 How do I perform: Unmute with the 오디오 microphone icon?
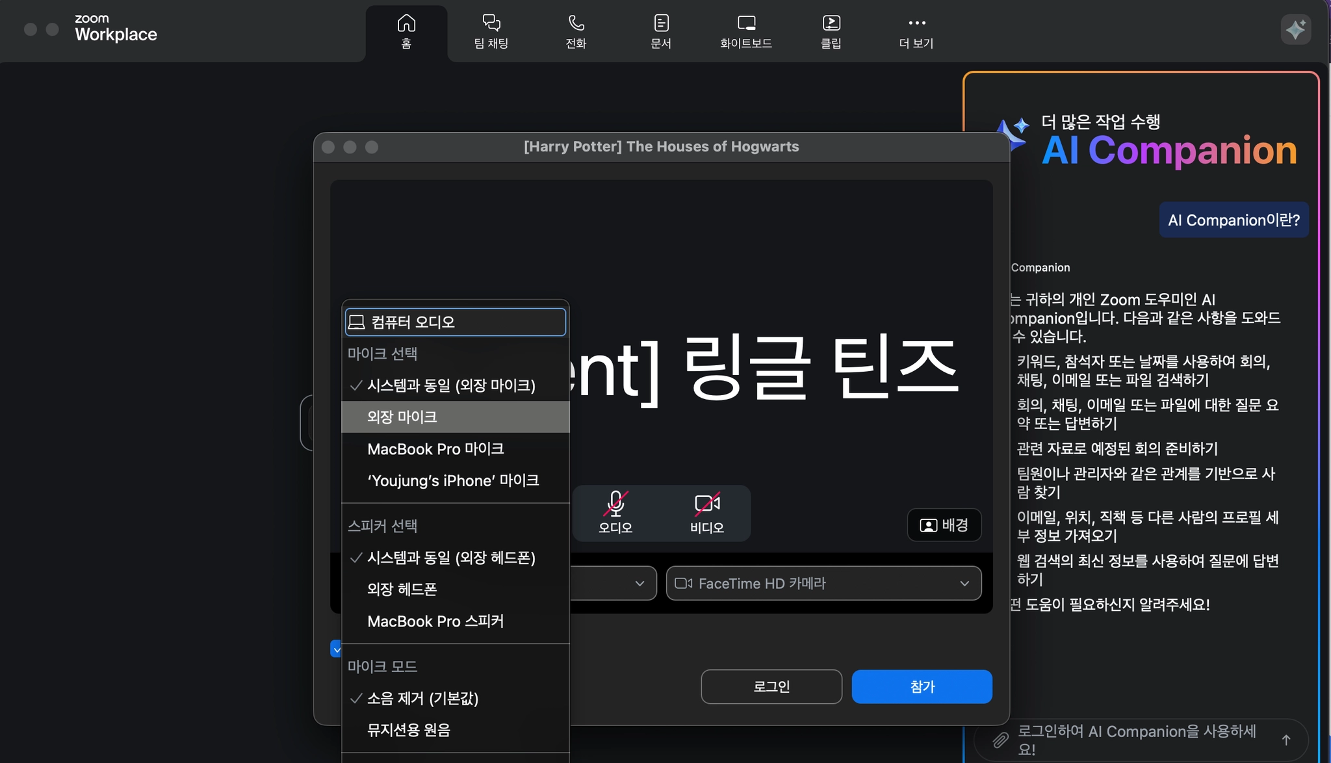(x=615, y=504)
